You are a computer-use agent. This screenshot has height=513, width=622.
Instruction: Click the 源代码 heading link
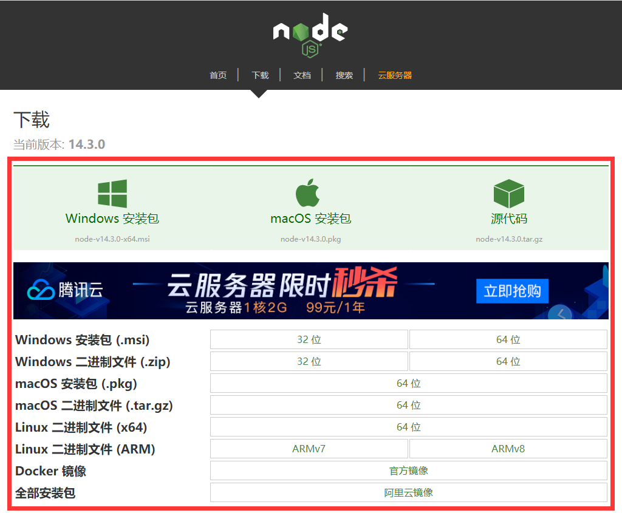509,219
